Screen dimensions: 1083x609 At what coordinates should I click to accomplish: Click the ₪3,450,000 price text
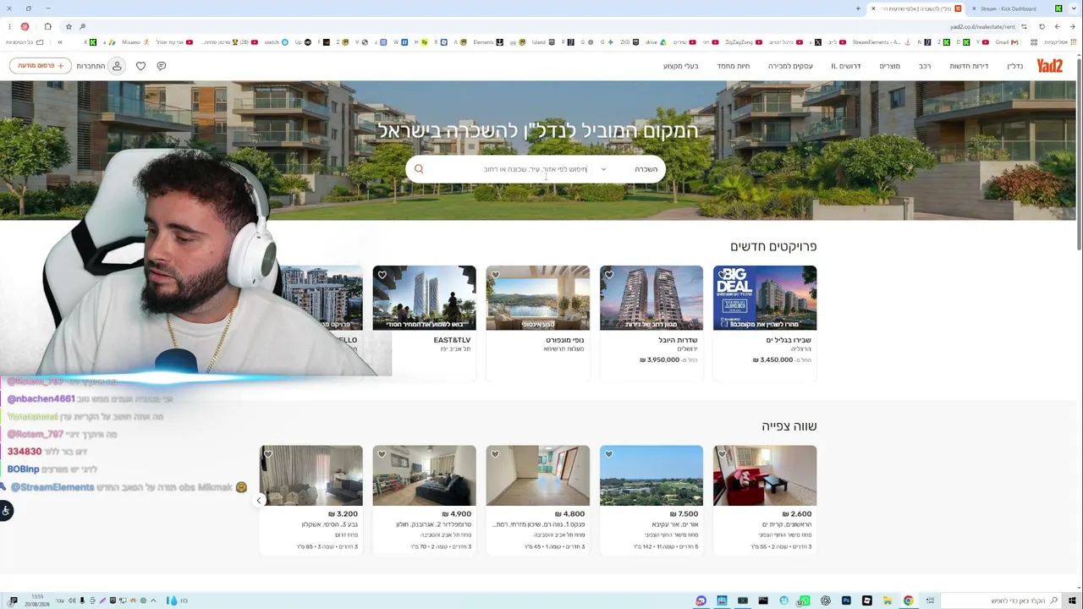pos(772,359)
